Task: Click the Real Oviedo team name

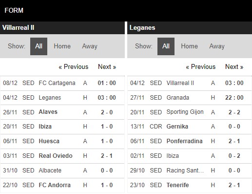Action: point(56,156)
